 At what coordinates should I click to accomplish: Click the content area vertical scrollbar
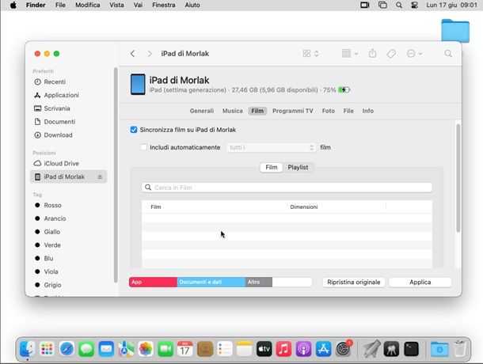(458, 178)
